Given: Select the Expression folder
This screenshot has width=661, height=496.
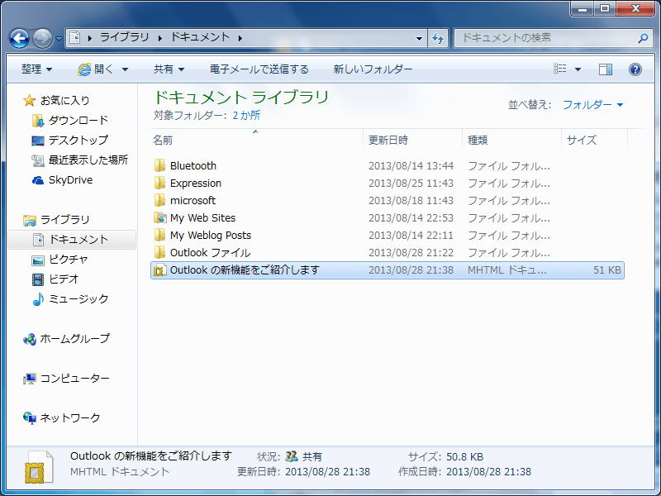Looking at the screenshot, I should tap(196, 183).
